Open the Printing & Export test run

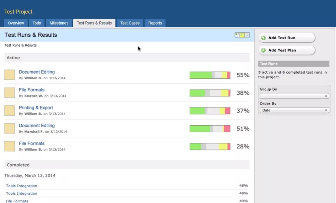pyautogui.click(x=36, y=108)
